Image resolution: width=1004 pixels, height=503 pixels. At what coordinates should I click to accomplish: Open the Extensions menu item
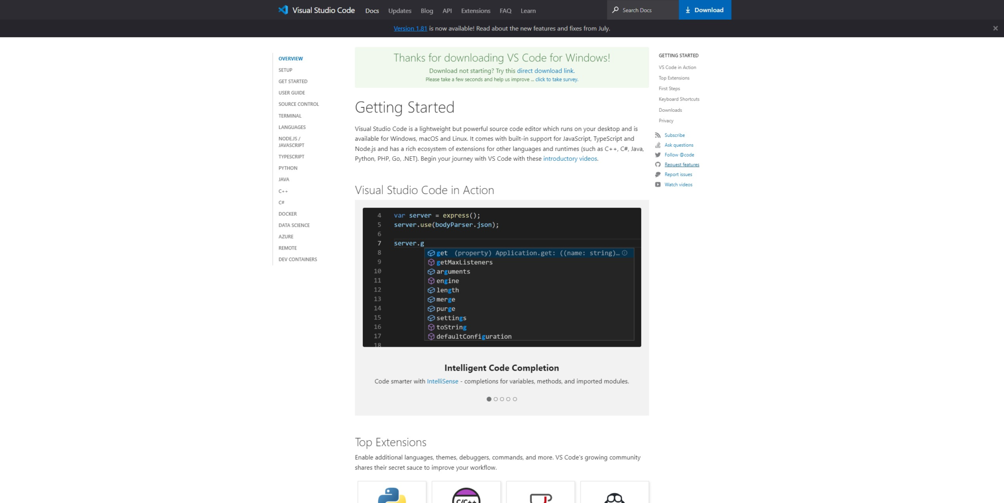click(475, 10)
